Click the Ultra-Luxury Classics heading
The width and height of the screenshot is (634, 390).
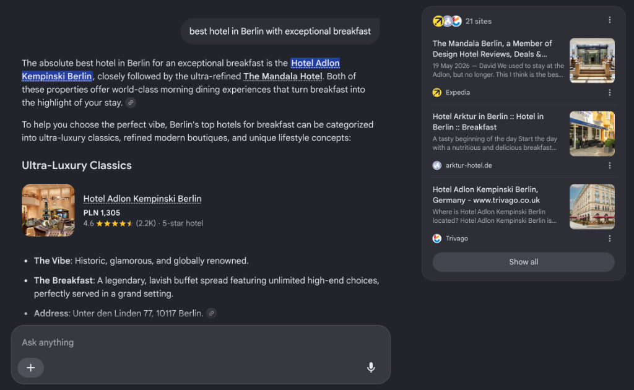(x=77, y=165)
